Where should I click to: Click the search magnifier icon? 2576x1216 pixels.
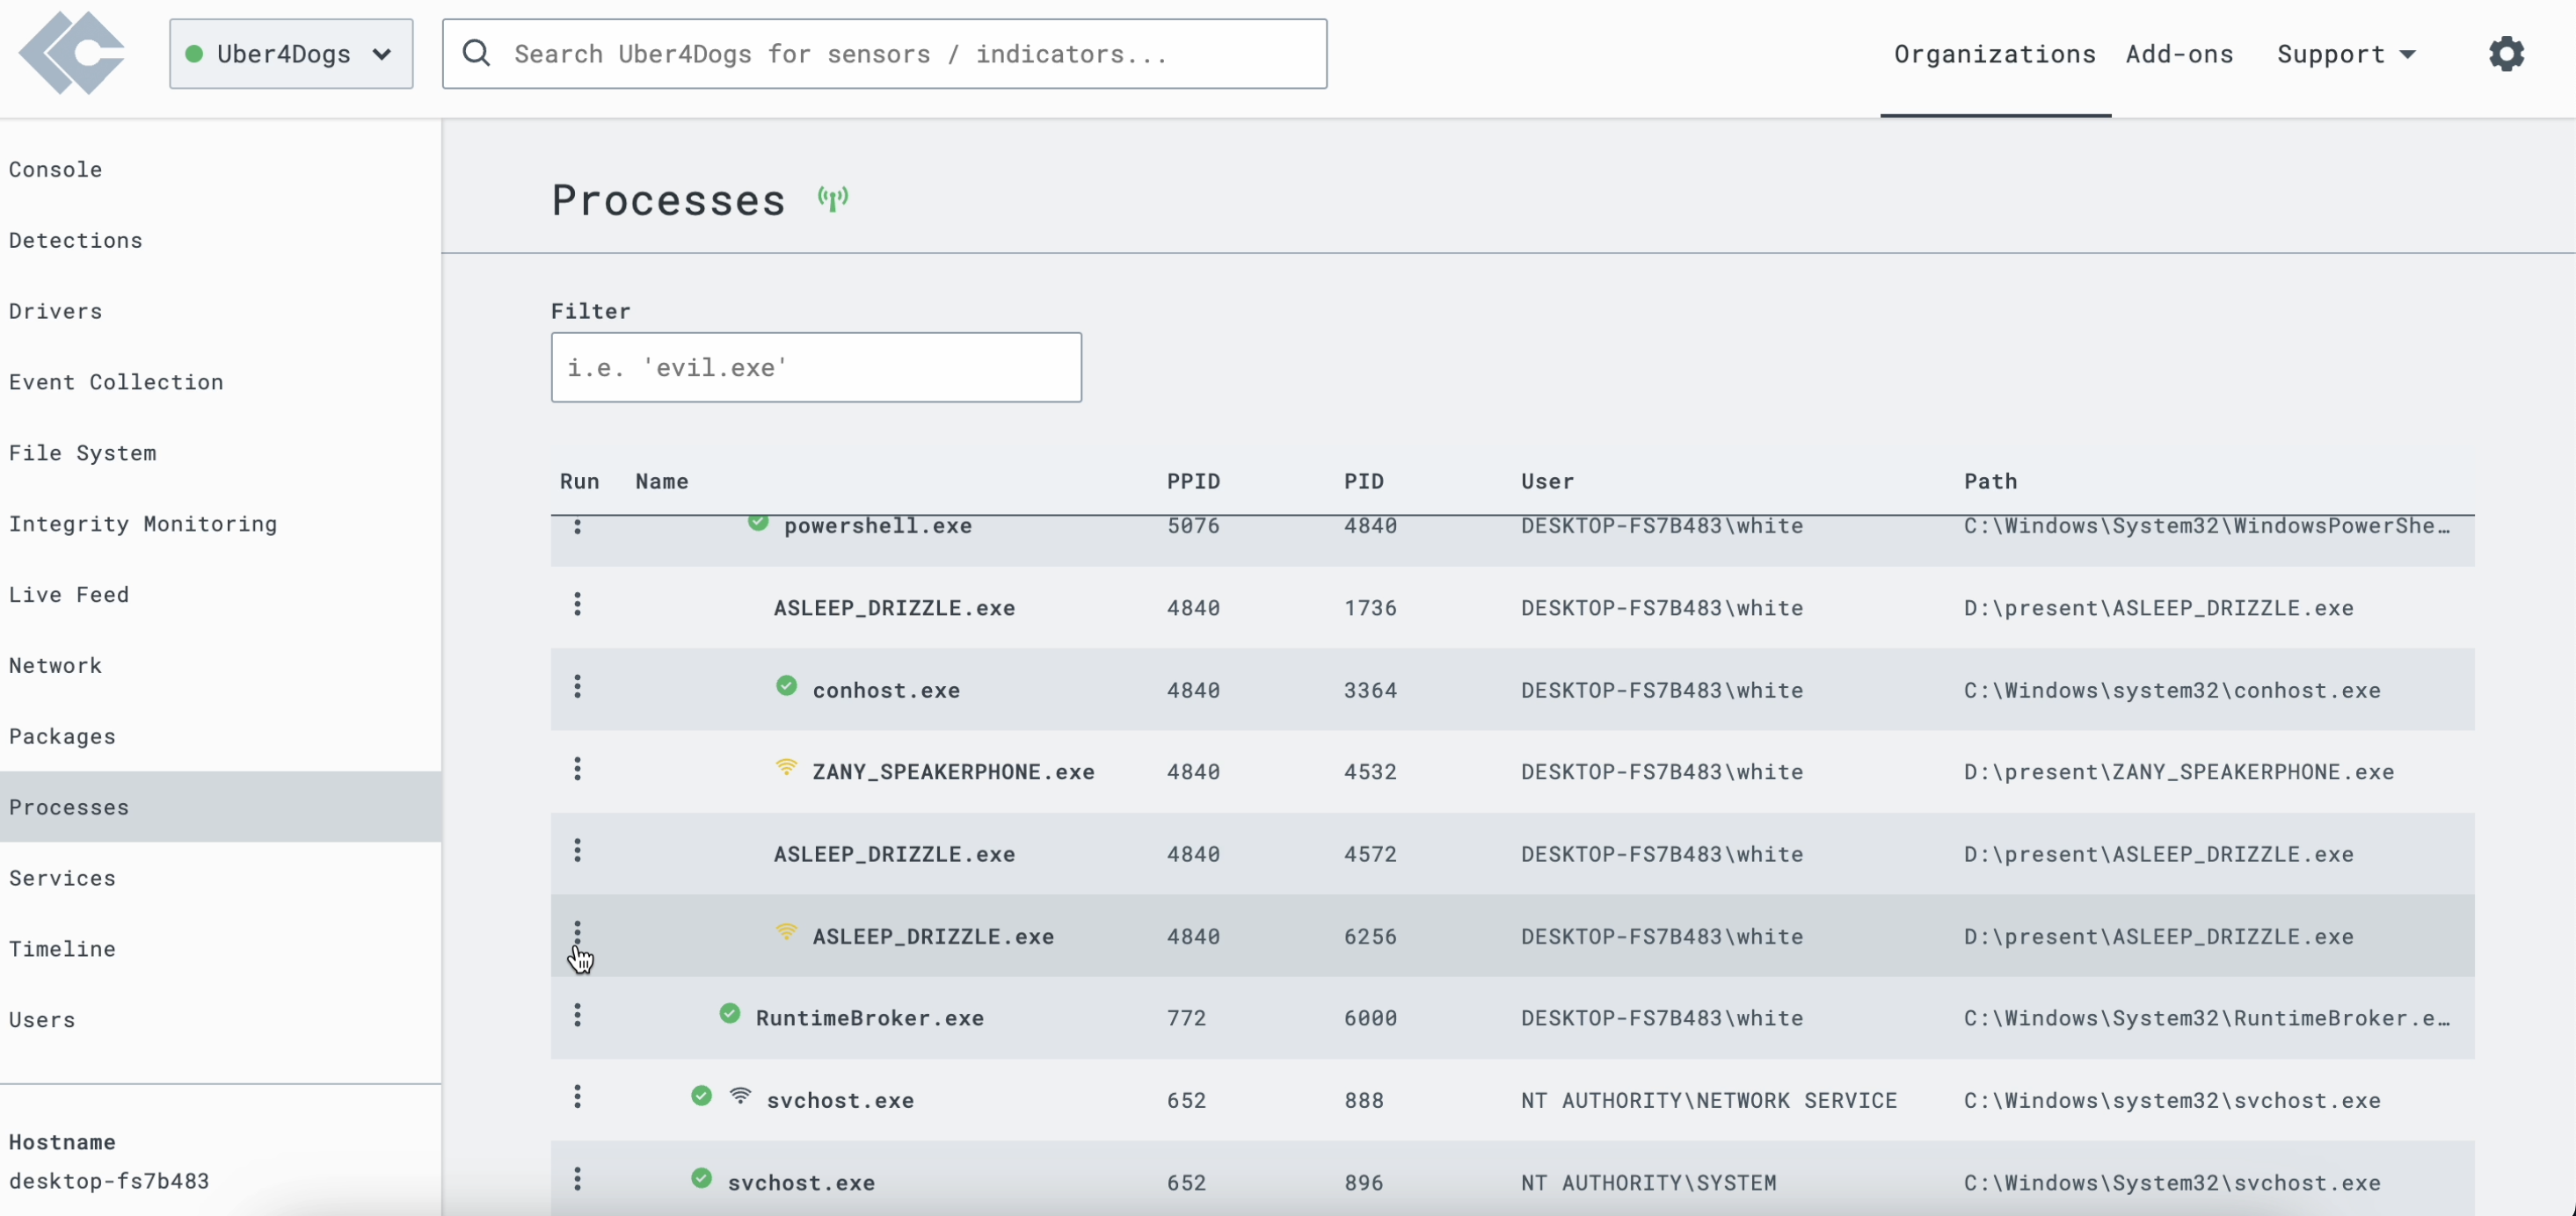(477, 54)
